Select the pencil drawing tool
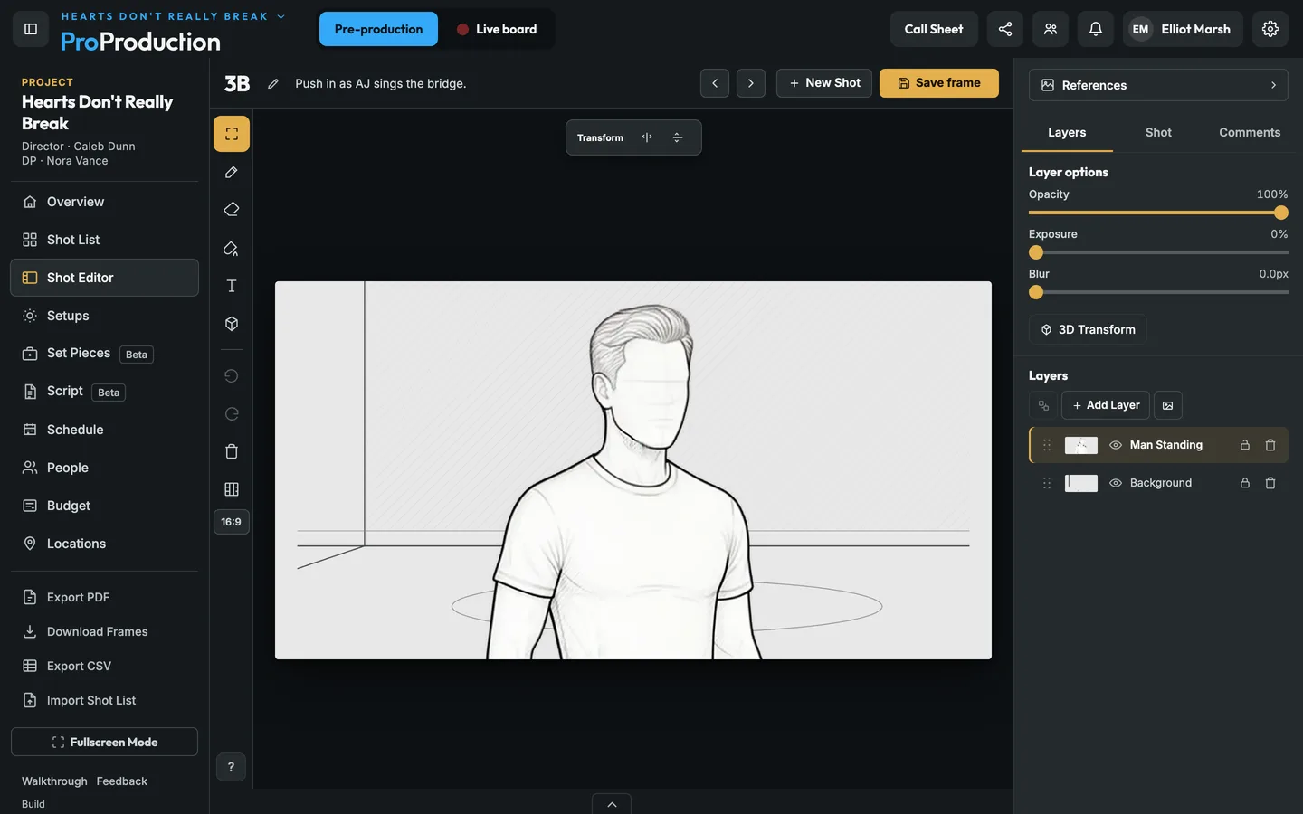This screenshot has width=1303, height=814. [232, 172]
